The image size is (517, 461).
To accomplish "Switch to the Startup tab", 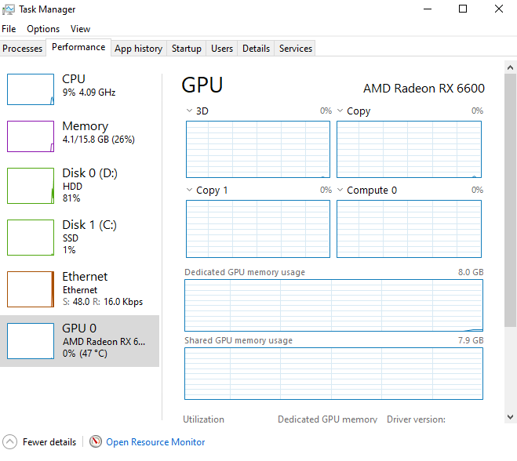I will coord(187,49).
